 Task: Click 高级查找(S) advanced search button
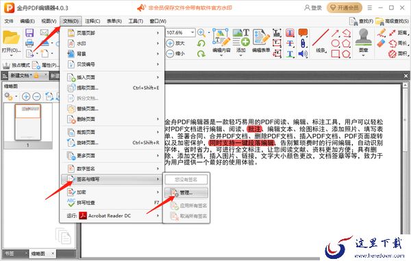[x=392, y=21]
